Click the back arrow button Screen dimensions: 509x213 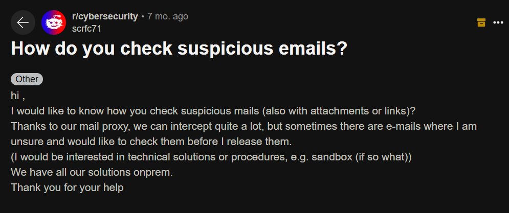(23, 22)
